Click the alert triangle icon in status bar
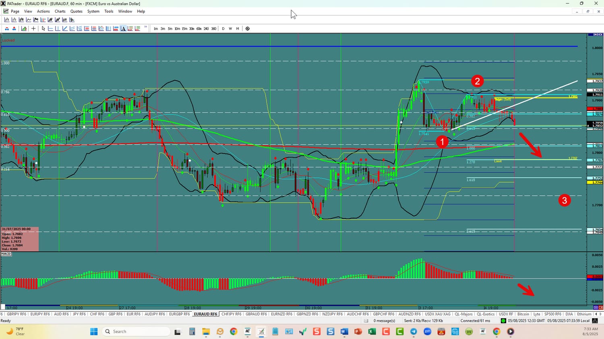The width and height of the screenshot is (604, 339). click(595, 321)
